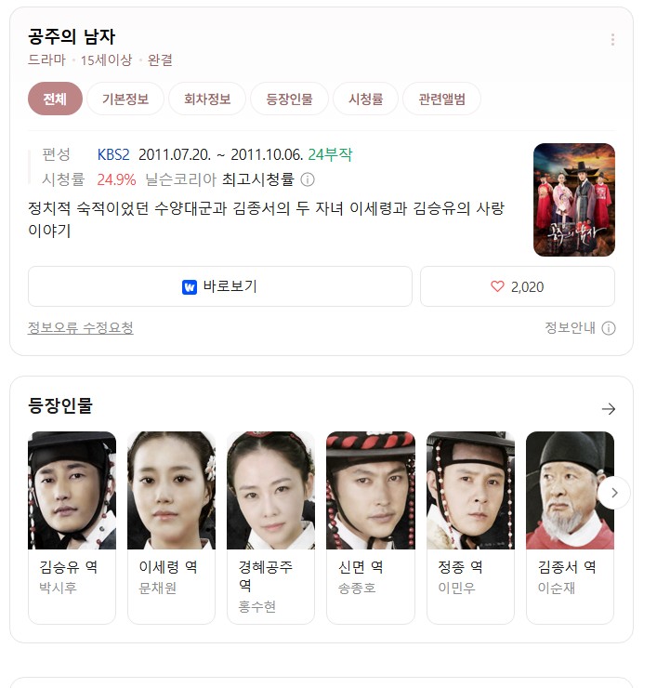Click the KBS2 channel link
The image size is (670, 688).
pyautogui.click(x=113, y=154)
